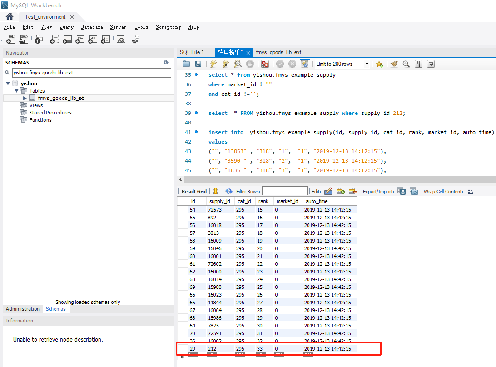Viewport: 496px width, 367px height.
Task: Open the Query menu
Action: tap(66, 27)
